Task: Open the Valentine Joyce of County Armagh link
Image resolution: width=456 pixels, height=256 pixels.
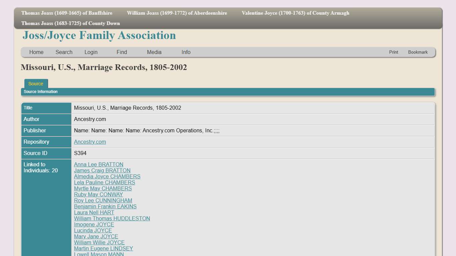Action: coord(295,13)
